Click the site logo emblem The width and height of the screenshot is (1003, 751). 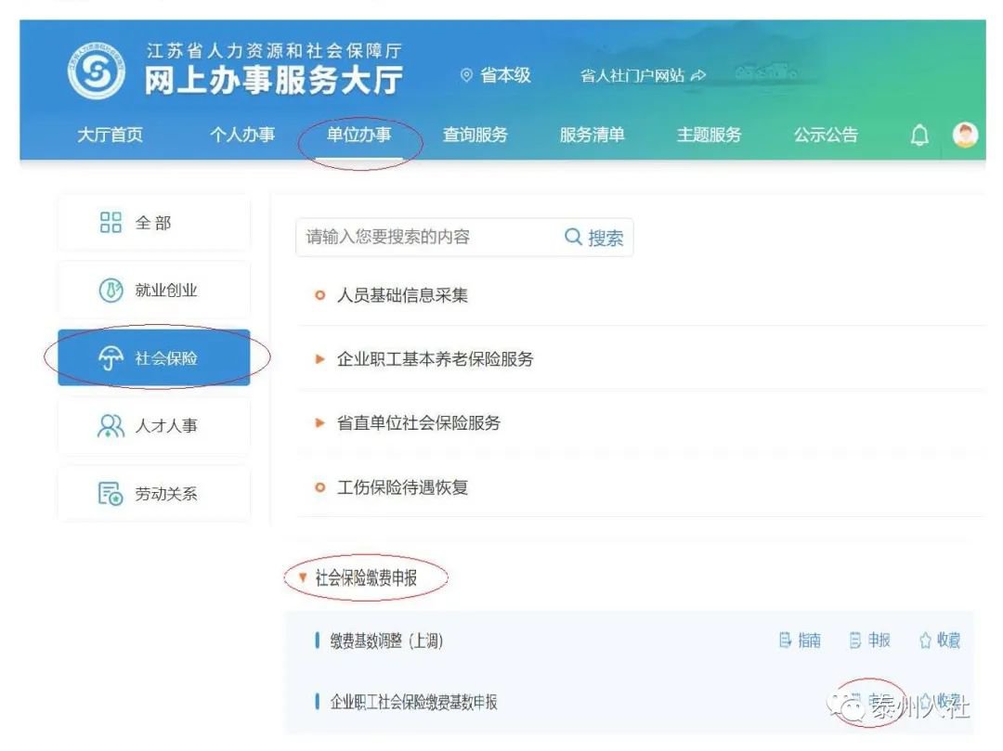[x=95, y=72]
